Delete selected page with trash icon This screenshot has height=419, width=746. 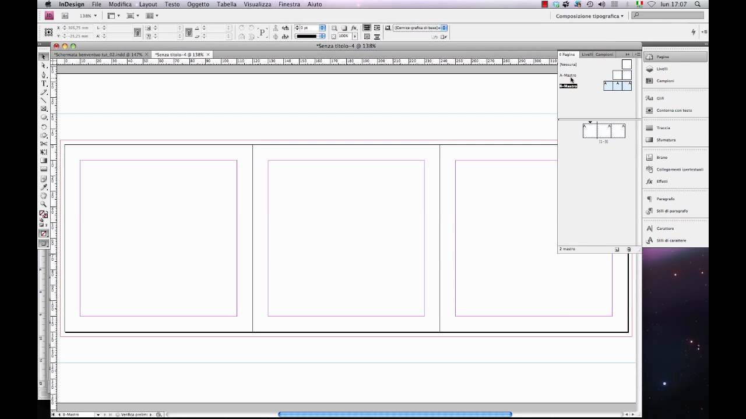click(629, 249)
